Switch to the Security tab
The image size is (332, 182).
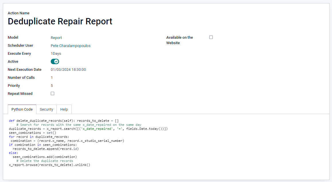pos(46,109)
